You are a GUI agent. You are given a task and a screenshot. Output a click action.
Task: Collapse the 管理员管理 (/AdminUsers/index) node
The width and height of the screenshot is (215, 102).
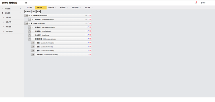point(33,39)
